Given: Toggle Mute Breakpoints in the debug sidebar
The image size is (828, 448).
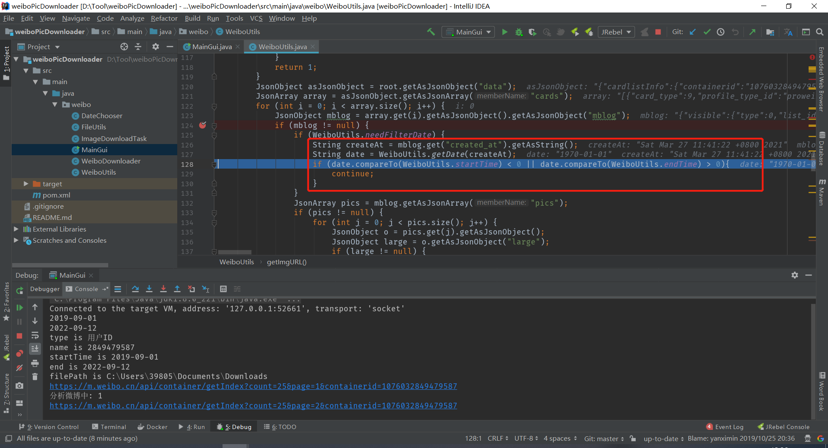Looking at the screenshot, I should [x=19, y=368].
